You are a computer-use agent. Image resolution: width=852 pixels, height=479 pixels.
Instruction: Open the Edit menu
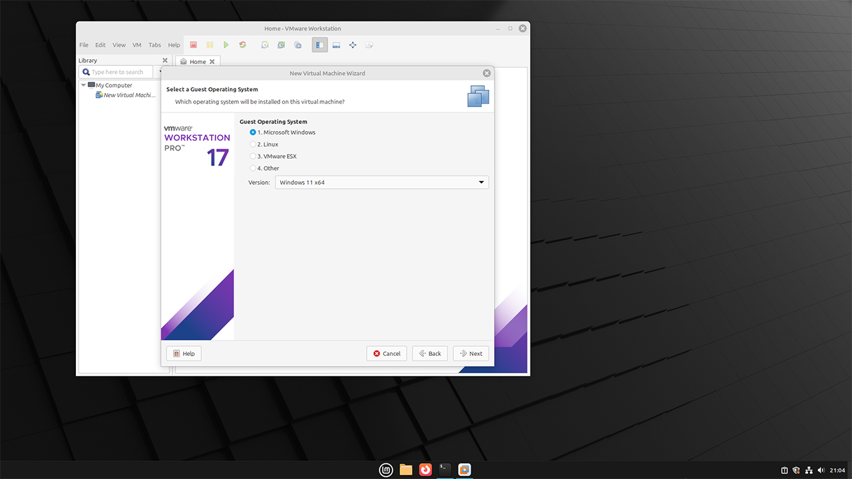pyautogui.click(x=101, y=45)
